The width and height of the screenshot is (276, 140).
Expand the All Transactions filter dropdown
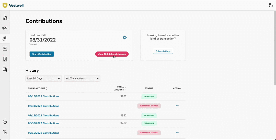click(x=82, y=79)
